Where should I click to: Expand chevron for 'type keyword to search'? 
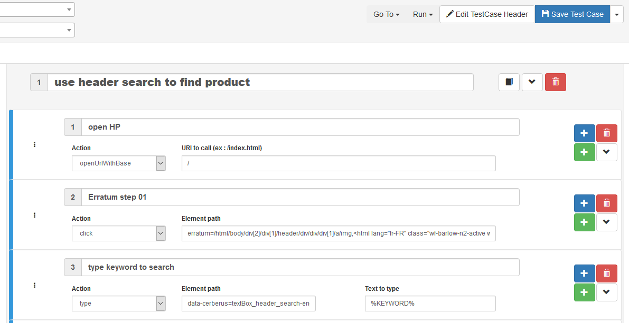pyautogui.click(x=606, y=292)
